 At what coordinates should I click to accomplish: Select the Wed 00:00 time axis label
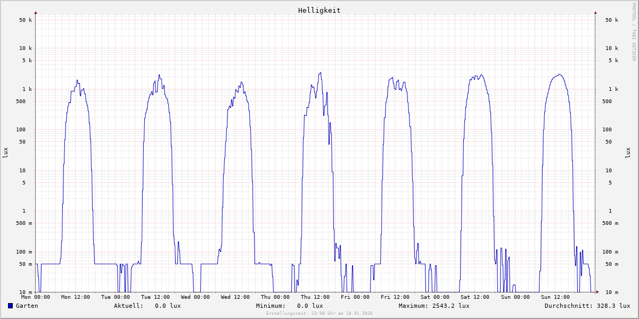tap(195, 297)
